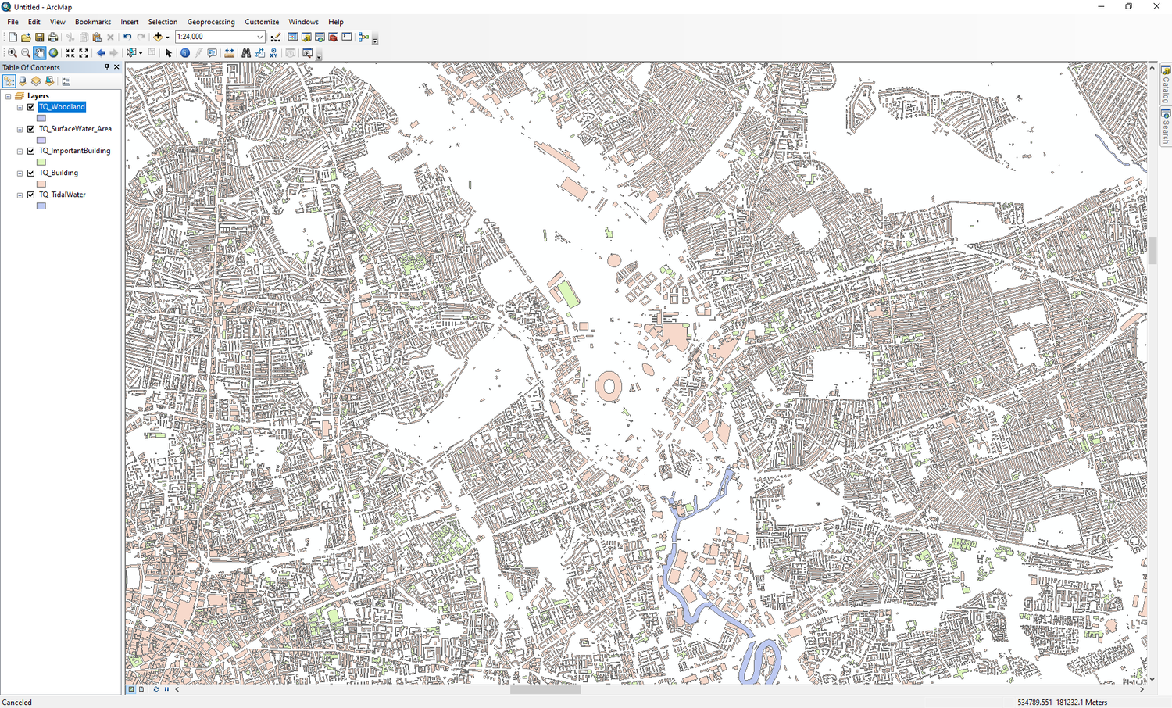This screenshot has height=708, width=1172.
Task: Launch the ModelBuilder window
Action: pos(363,37)
